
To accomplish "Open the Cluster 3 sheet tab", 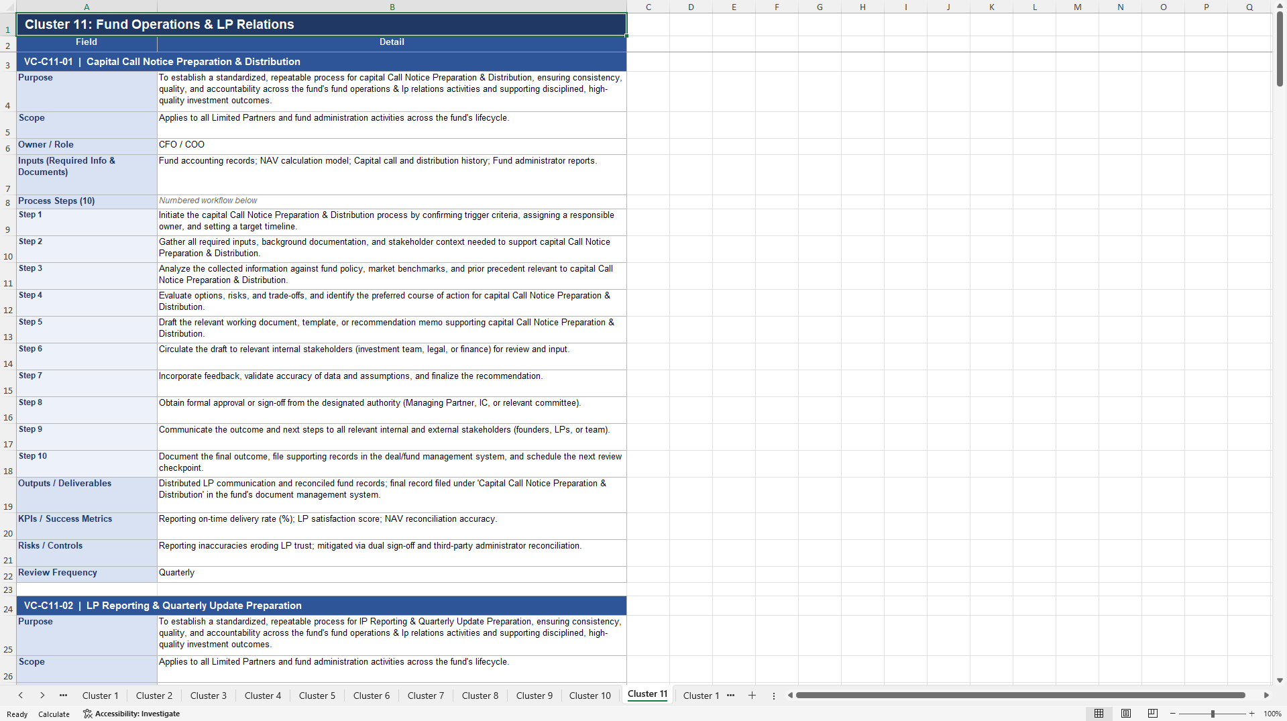I will 209,696.
